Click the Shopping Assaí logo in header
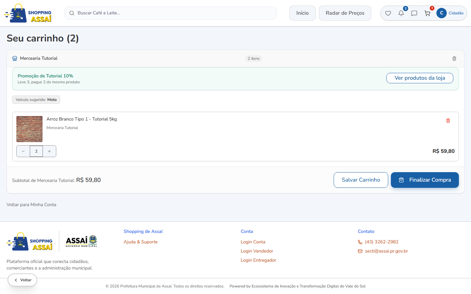The width and height of the screenshot is (471, 294). [x=28, y=13]
